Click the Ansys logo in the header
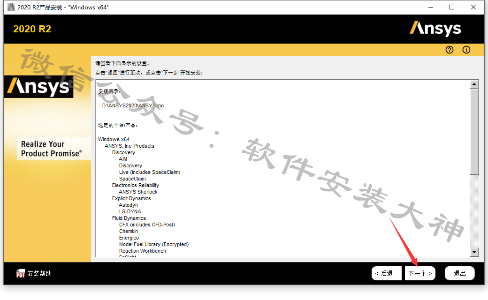 pyautogui.click(x=435, y=29)
